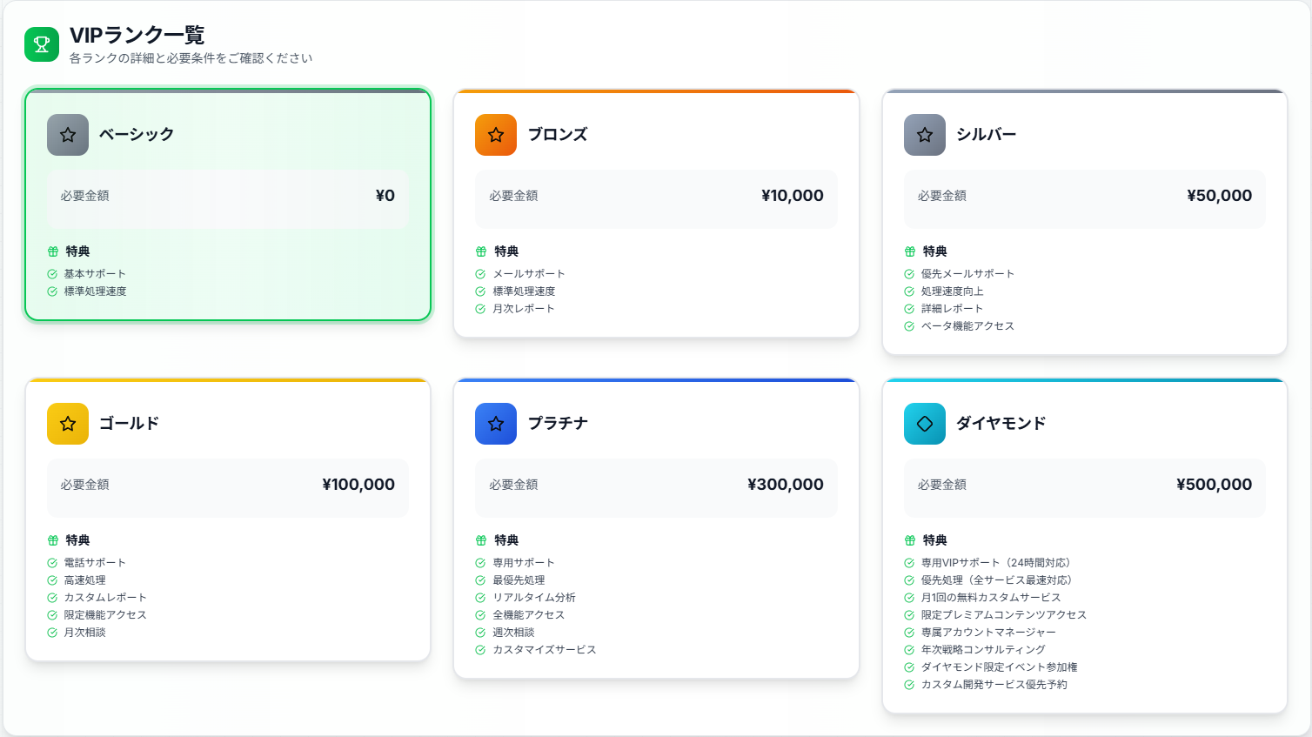
Task: Select the ブロンズ rank card title
Action: pos(558,135)
